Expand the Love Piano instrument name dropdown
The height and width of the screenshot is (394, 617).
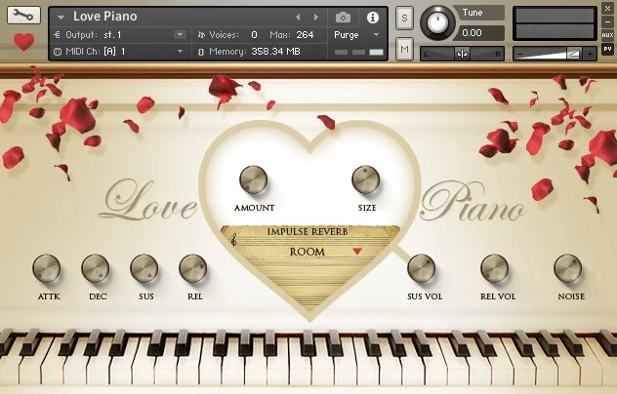(x=62, y=17)
